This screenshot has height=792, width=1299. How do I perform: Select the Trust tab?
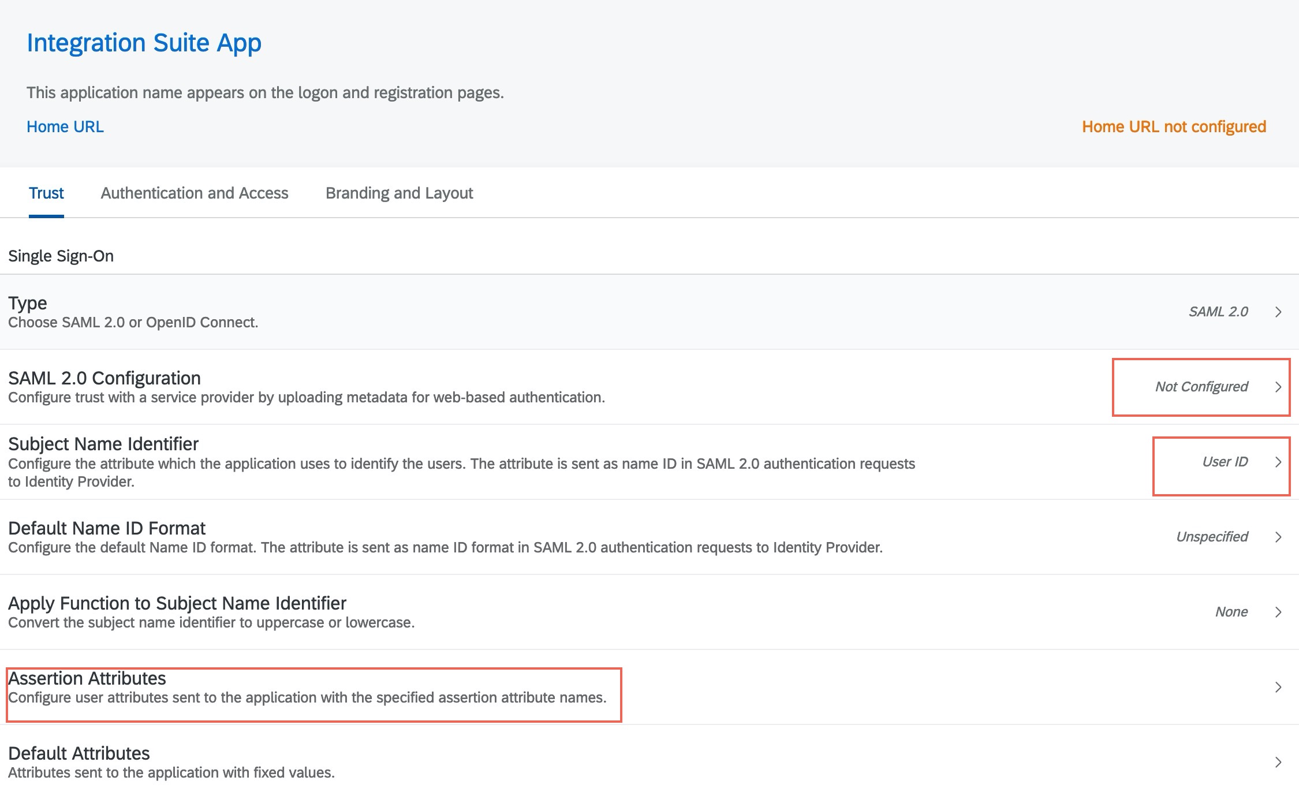(46, 193)
